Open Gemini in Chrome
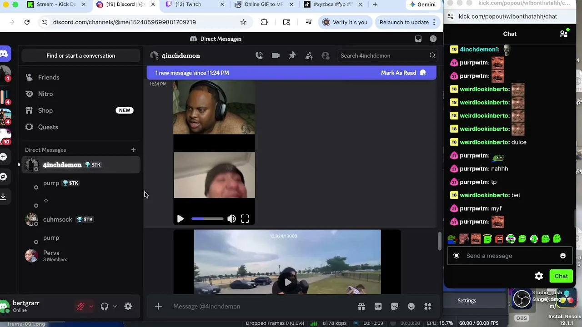 (x=421, y=5)
